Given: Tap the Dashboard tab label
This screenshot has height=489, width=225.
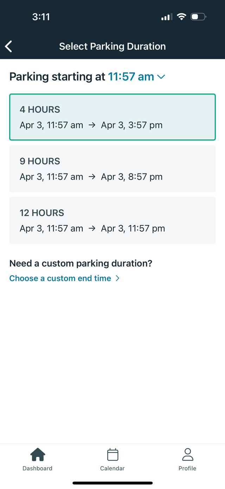Looking at the screenshot, I should (x=38, y=468).
